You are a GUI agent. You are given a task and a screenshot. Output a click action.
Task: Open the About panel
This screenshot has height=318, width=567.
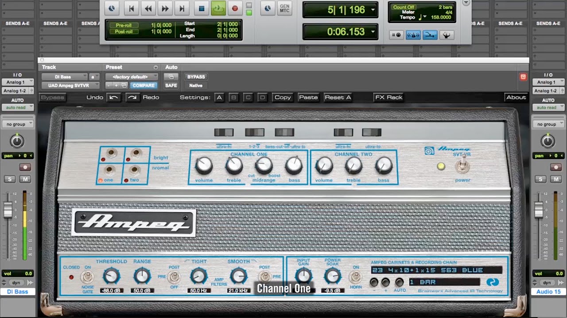[516, 97]
